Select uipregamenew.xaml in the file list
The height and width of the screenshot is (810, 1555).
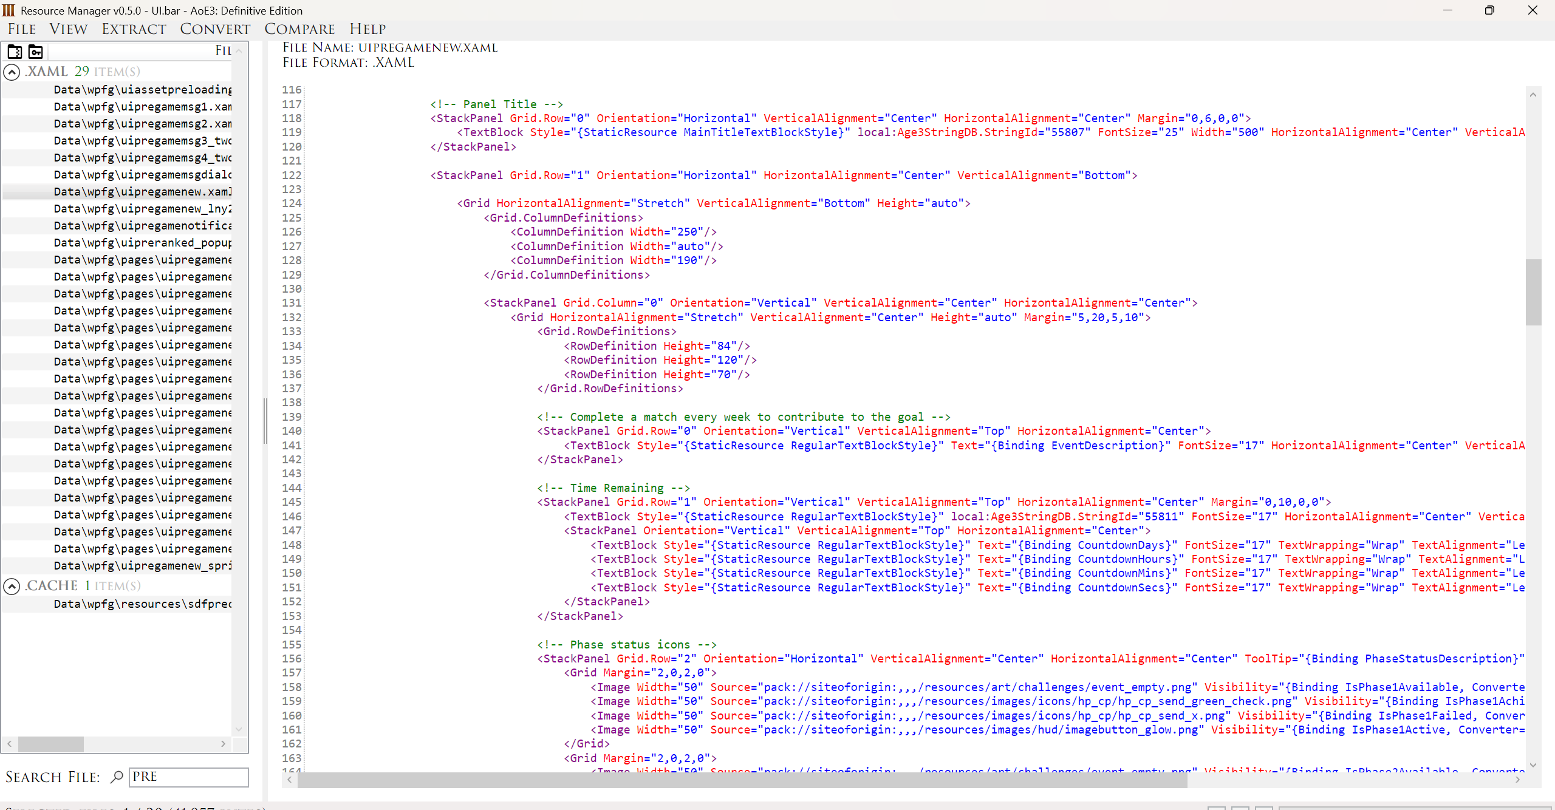coord(142,192)
